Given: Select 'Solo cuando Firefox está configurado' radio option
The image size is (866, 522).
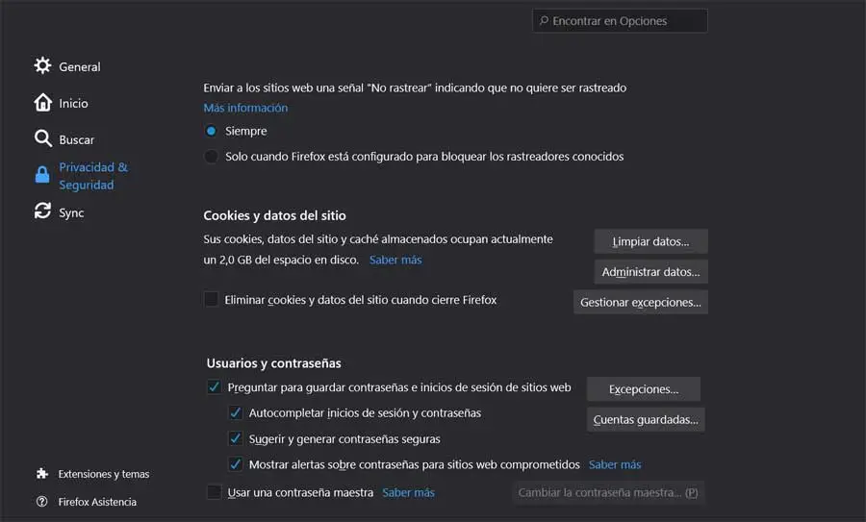Looking at the screenshot, I should 212,156.
